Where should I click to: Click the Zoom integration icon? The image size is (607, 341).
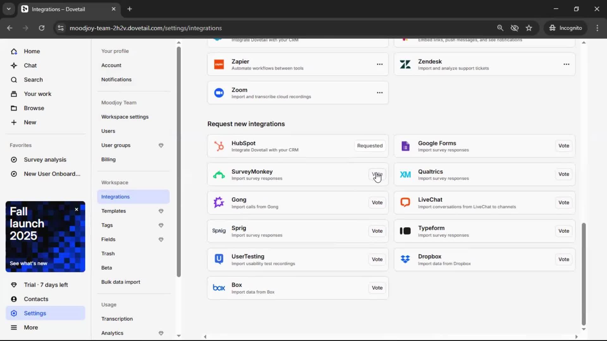pyautogui.click(x=219, y=93)
